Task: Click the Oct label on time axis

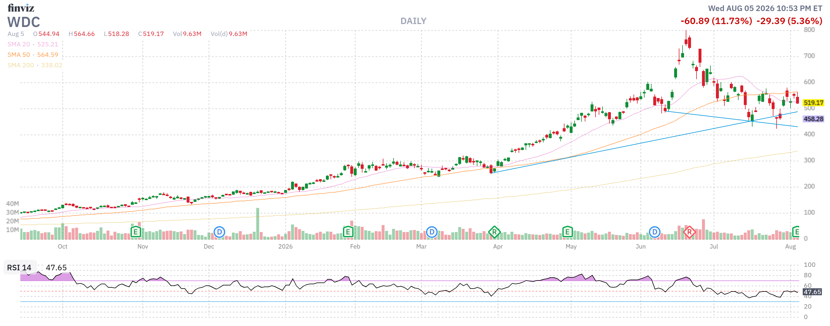Action: click(x=62, y=247)
